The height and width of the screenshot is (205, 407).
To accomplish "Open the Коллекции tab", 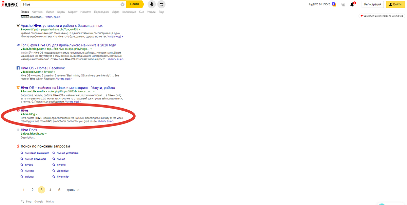I will point(129,12).
